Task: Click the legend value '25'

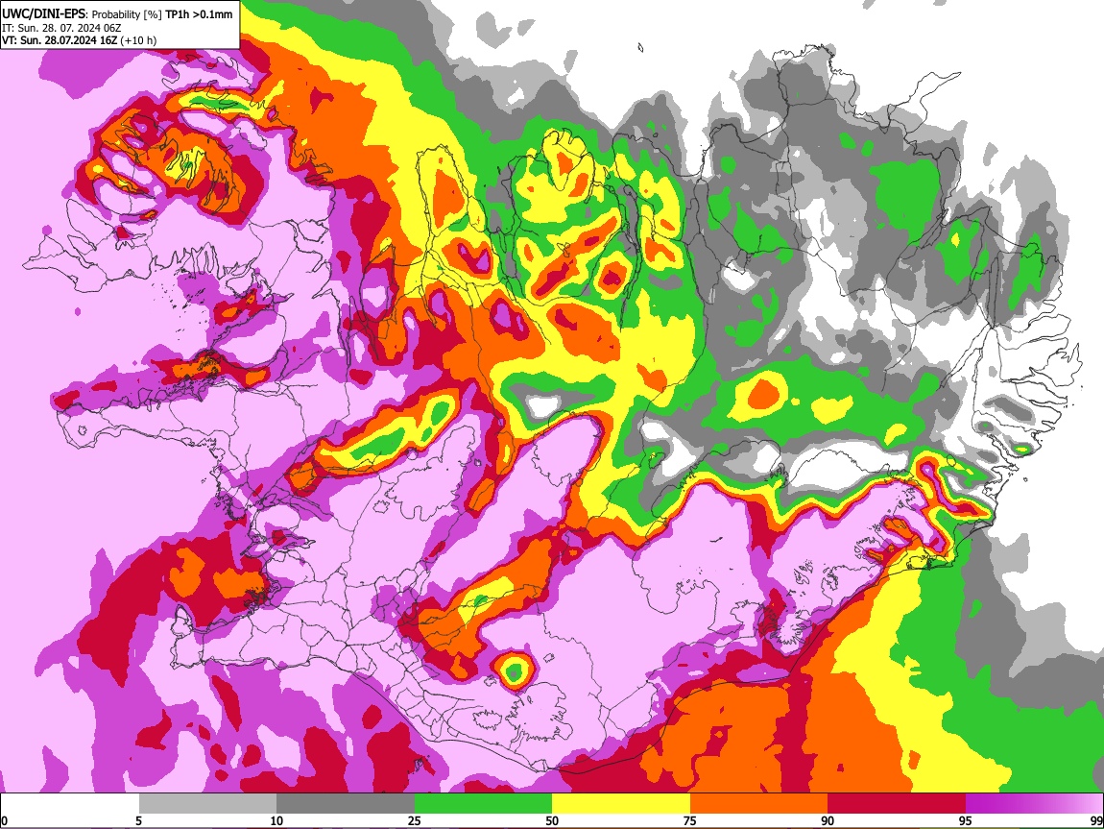Action: click(415, 820)
